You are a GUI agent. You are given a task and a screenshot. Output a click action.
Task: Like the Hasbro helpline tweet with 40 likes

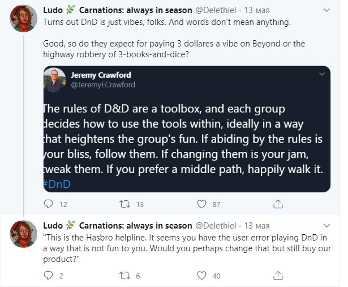coord(202,276)
